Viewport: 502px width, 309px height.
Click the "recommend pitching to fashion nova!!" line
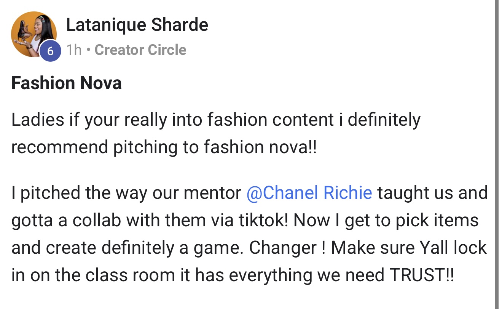(x=164, y=147)
